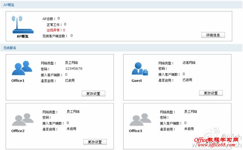
Task: Click the Office2 gray users icon
Action: coord(23,119)
